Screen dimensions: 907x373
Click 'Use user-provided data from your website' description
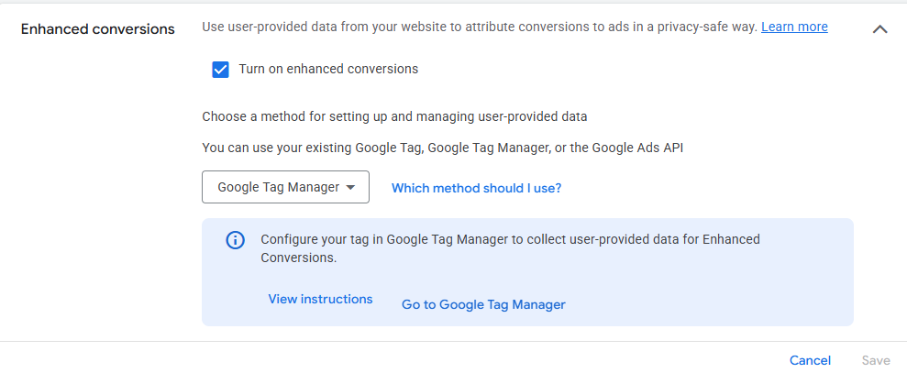[480, 27]
